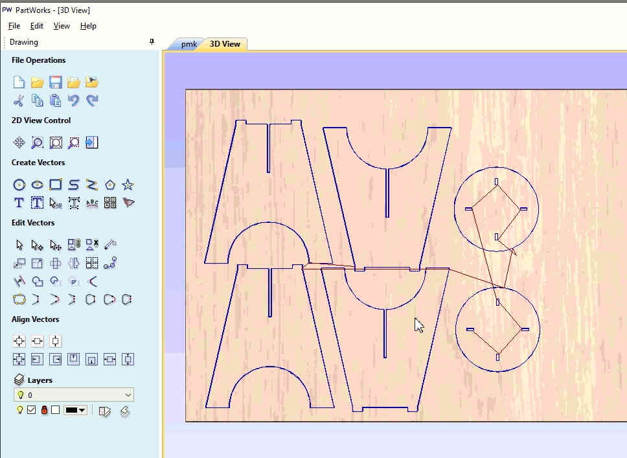The image size is (627, 458).
Task: Copy vectors along curve icon
Action: click(110, 263)
